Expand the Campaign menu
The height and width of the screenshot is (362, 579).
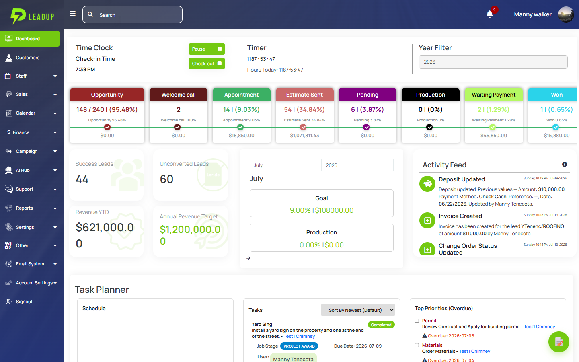click(x=31, y=151)
